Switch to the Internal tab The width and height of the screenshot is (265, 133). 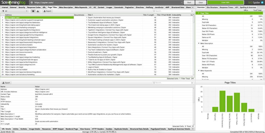pyautogui.click(x=5, y=7)
